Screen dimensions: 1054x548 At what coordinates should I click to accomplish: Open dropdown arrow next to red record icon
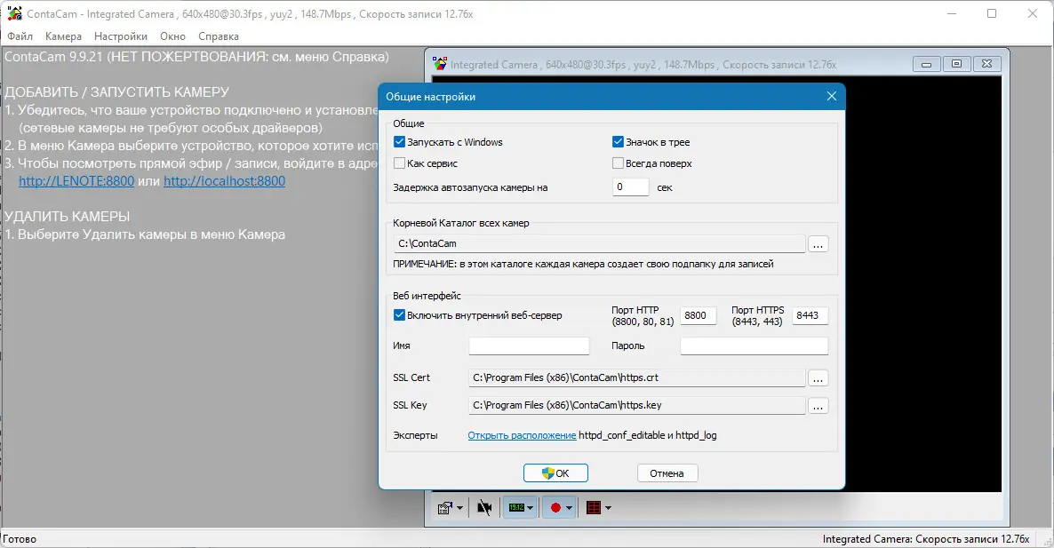click(x=570, y=508)
